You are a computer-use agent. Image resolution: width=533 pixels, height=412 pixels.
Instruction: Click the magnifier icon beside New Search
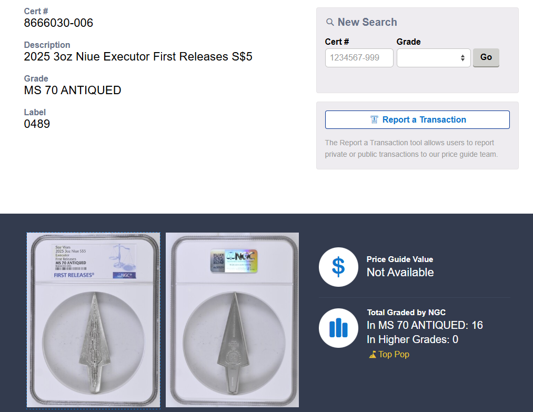[x=330, y=22]
